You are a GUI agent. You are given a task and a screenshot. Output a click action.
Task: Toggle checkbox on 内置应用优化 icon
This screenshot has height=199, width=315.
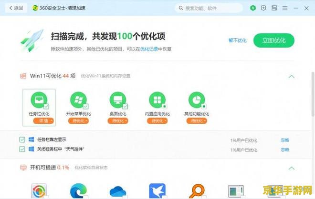click(x=165, y=107)
